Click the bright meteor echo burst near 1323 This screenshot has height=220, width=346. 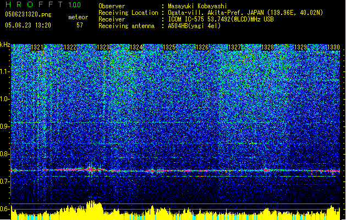pyautogui.click(x=90, y=169)
